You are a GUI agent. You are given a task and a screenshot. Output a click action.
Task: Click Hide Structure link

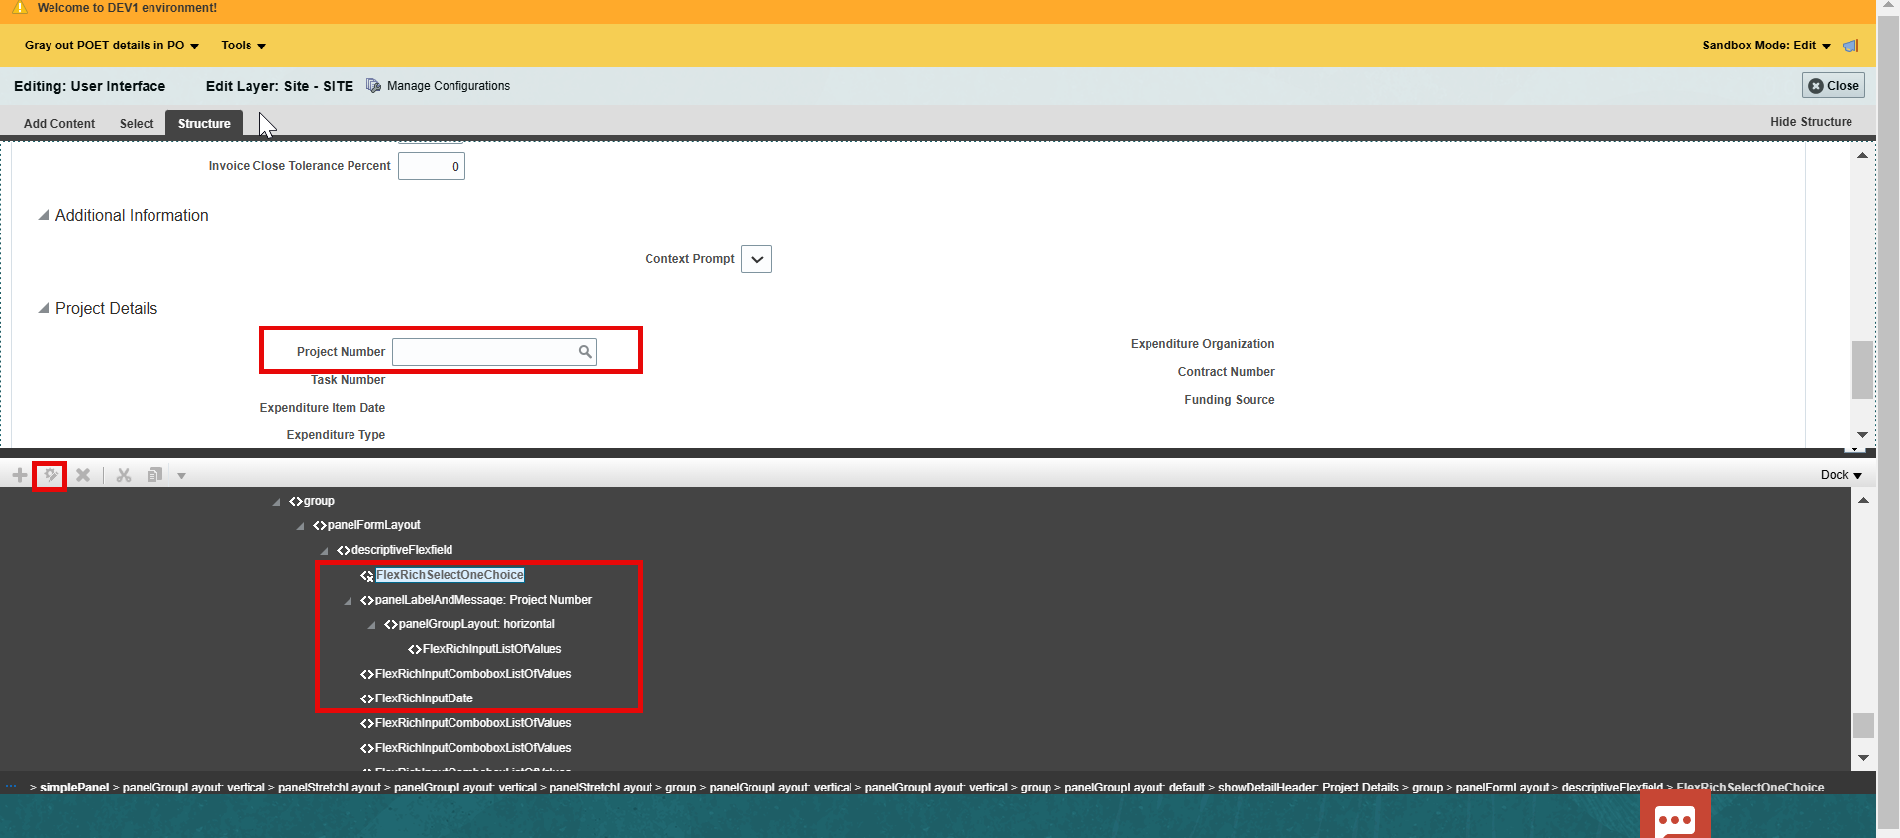1811,122
